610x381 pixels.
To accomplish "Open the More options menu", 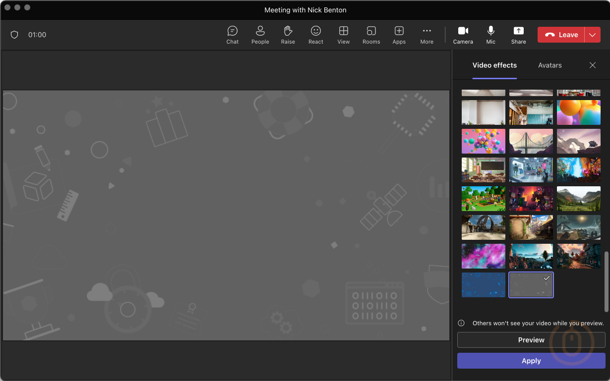I will (x=427, y=35).
